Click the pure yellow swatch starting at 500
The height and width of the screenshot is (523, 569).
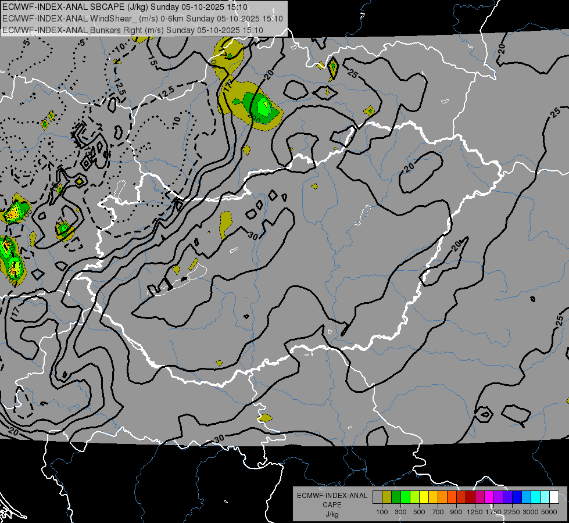(x=424, y=497)
